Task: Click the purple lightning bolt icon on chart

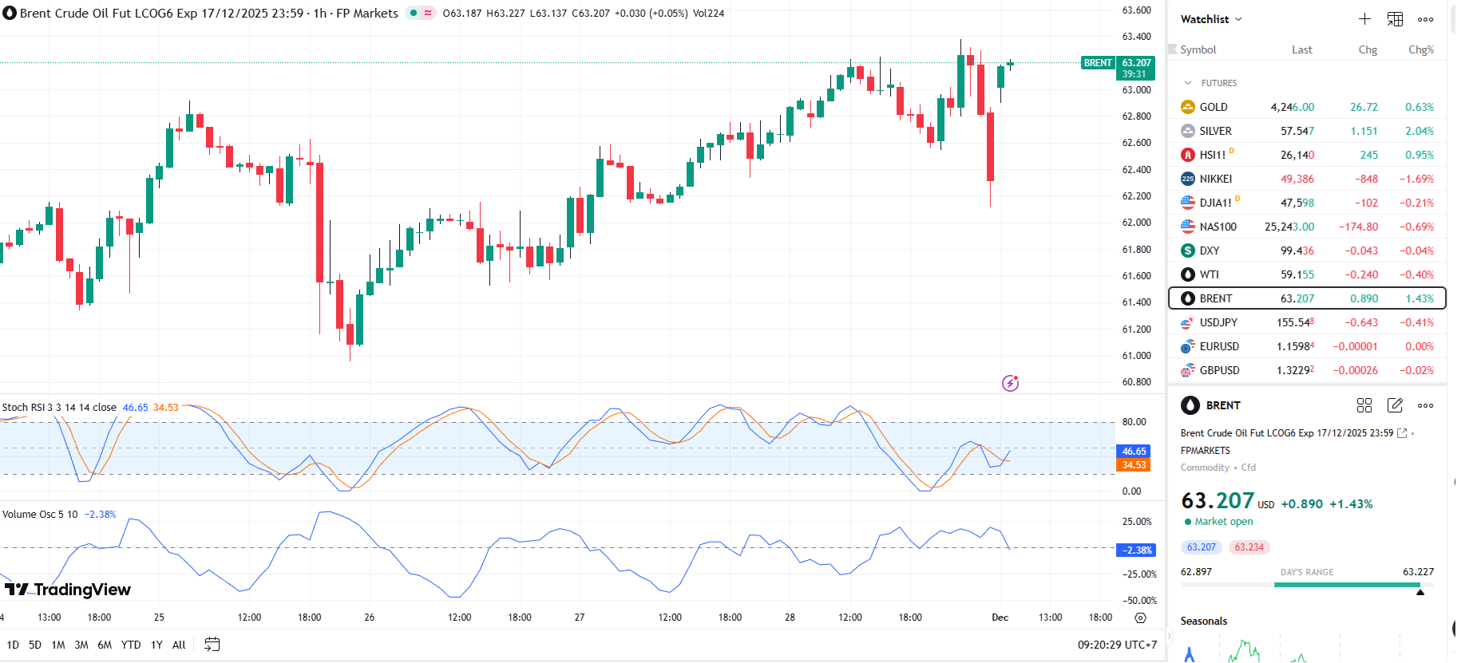Action: (1010, 384)
